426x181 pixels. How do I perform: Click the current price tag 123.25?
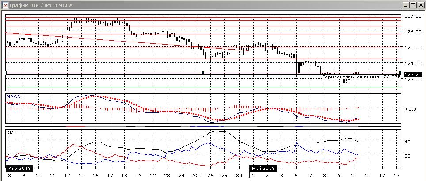(411, 74)
